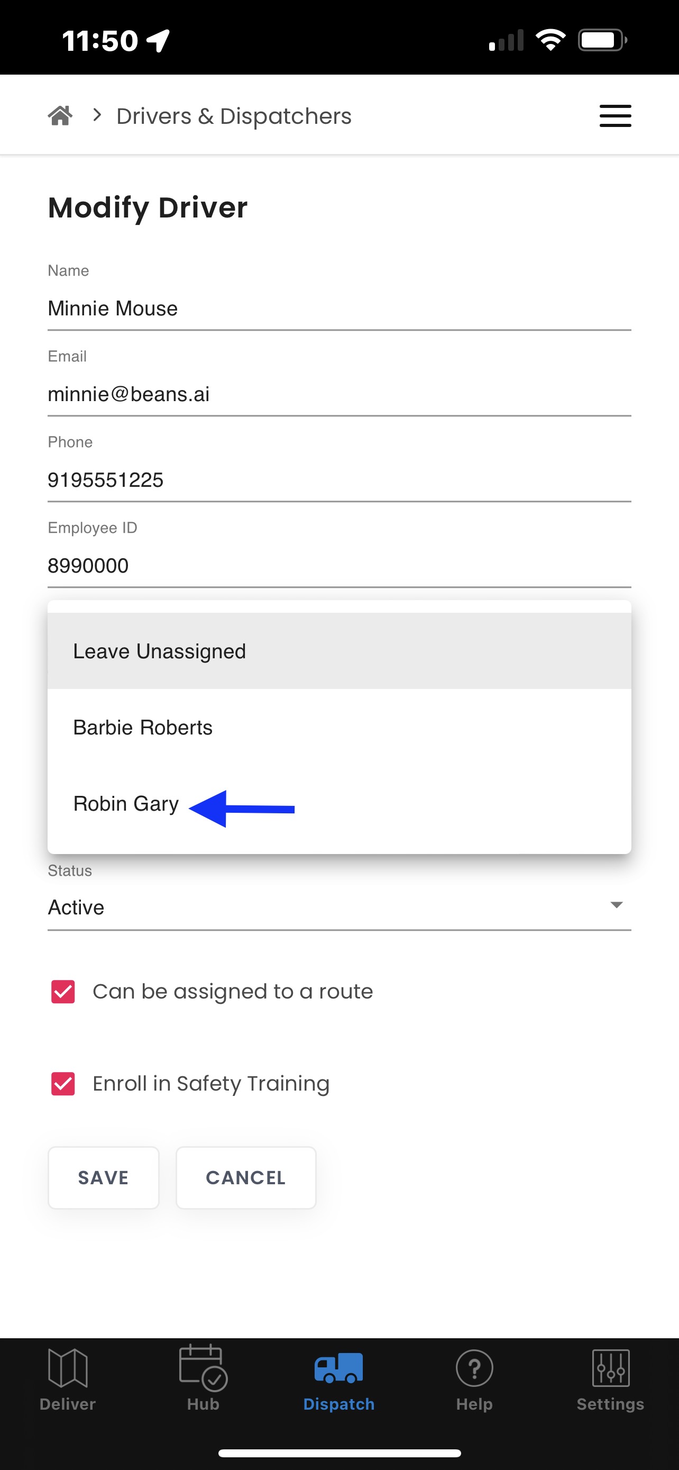Uncheck Can be assigned to a route
Image resolution: width=679 pixels, height=1470 pixels.
click(63, 992)
